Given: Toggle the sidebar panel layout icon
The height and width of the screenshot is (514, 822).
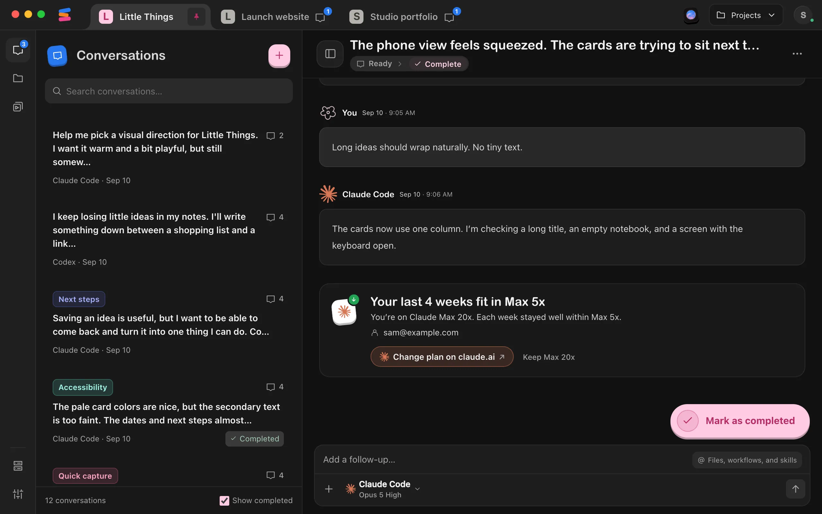Looking at the screenshot, I should 330,54.
